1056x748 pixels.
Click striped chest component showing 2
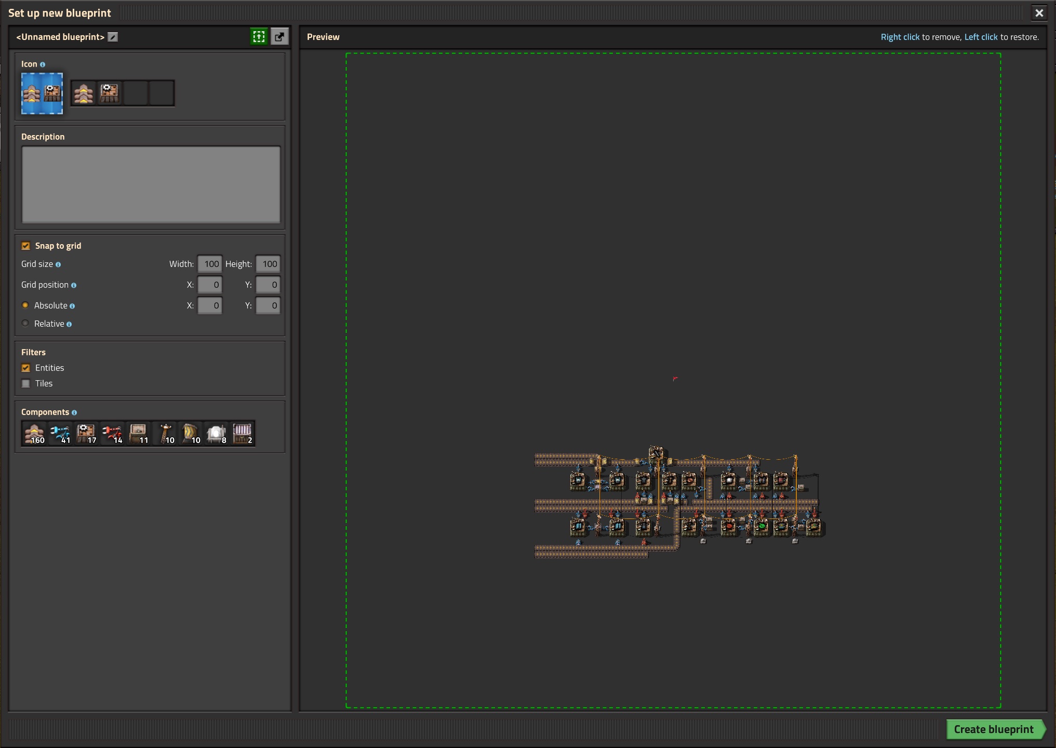click(x=243, y=433)
